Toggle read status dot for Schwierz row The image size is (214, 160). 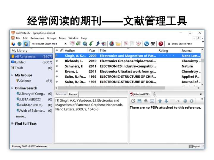pos(57,66)
